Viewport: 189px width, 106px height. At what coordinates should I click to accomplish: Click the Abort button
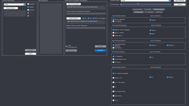coord(30,54)
